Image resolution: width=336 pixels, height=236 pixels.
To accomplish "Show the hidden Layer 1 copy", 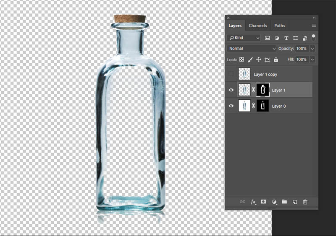I will point(231,74).
